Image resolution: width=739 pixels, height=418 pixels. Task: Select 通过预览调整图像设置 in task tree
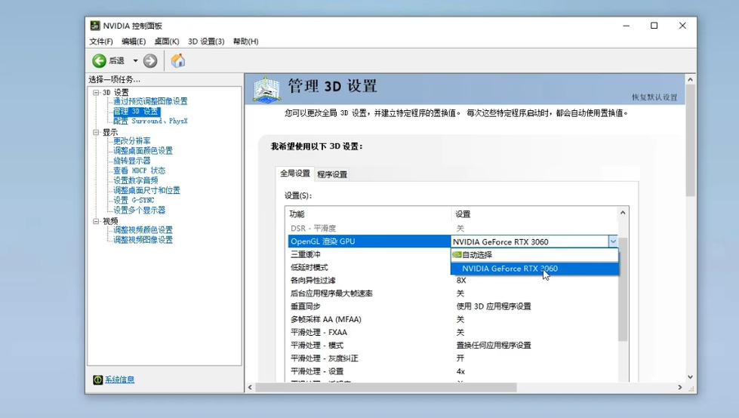click(150, 101)
